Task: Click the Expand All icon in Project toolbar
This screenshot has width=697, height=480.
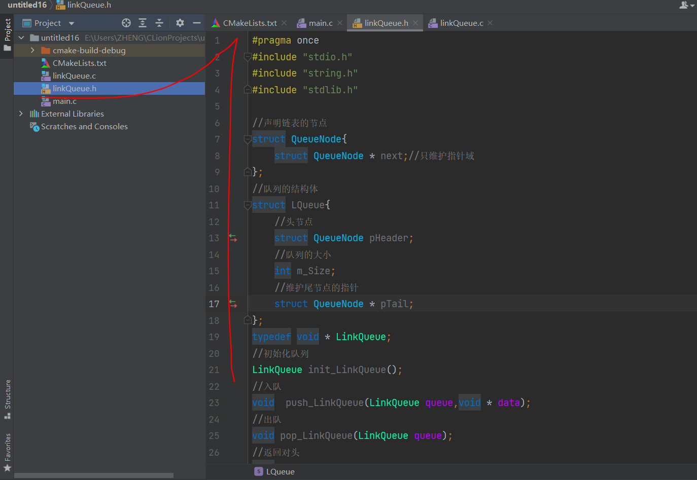Action: coord(143,23)
